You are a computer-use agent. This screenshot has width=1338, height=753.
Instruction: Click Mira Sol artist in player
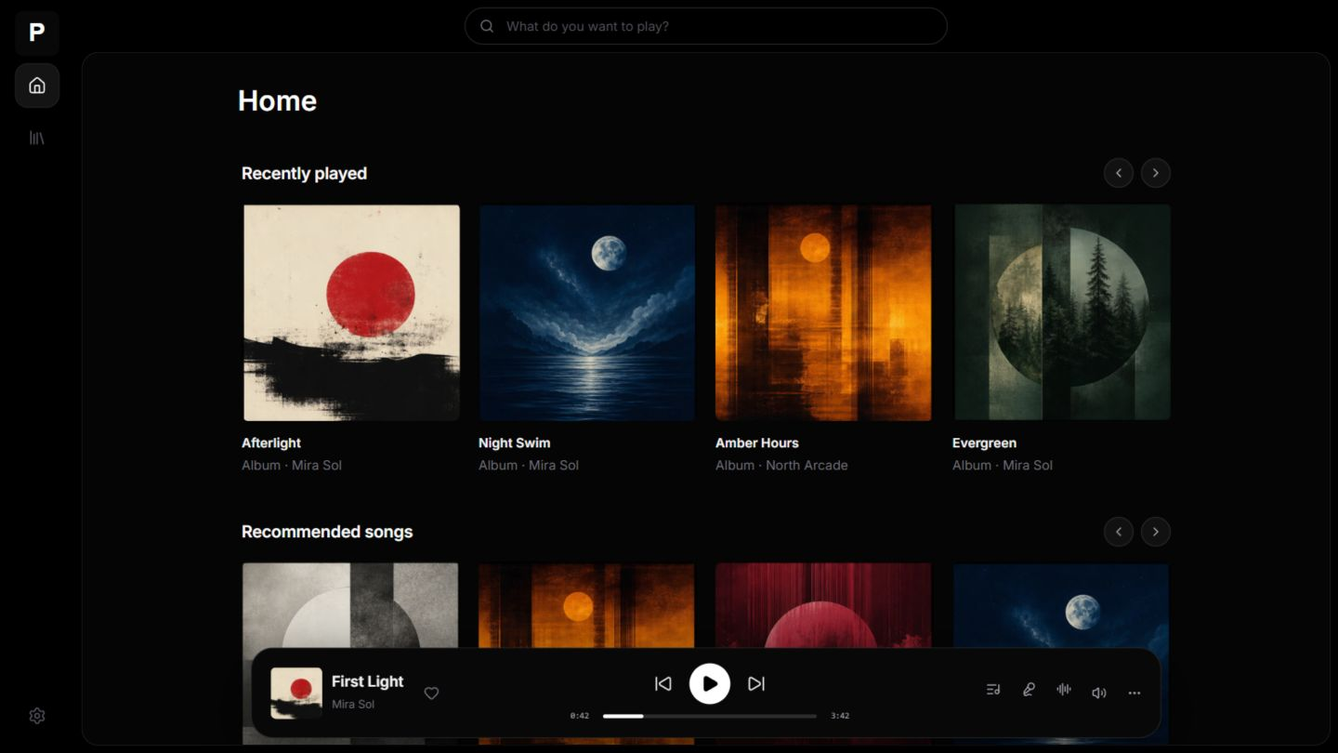pos(353,705)
